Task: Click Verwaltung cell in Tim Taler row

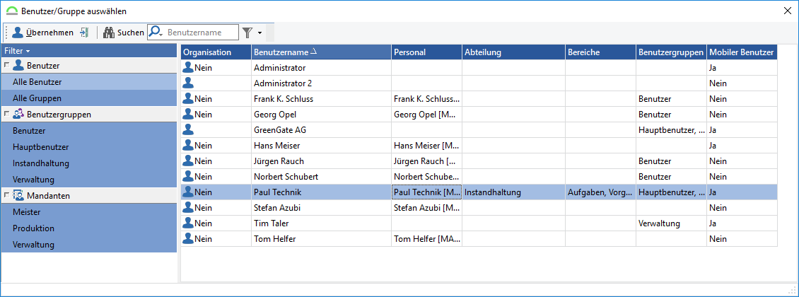Action: click(672, 223)
